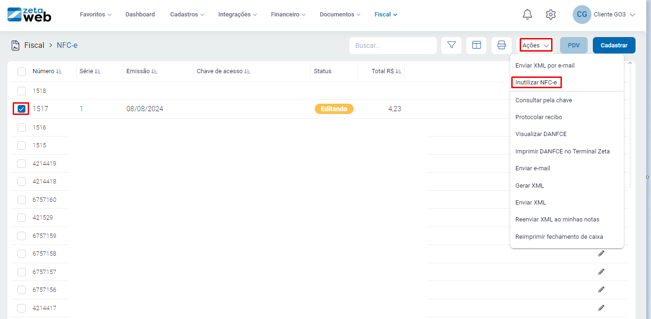Click the printer icon
Screen dimensions: 651x319
click(x=501, y=45)
